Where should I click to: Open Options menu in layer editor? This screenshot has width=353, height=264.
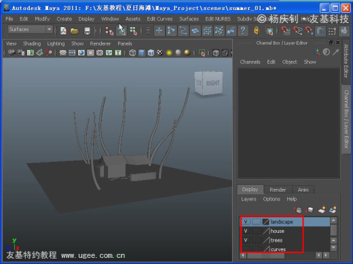click(x=272, y=199)
